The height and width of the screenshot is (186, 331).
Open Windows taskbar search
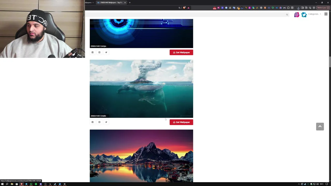(7, 184)
